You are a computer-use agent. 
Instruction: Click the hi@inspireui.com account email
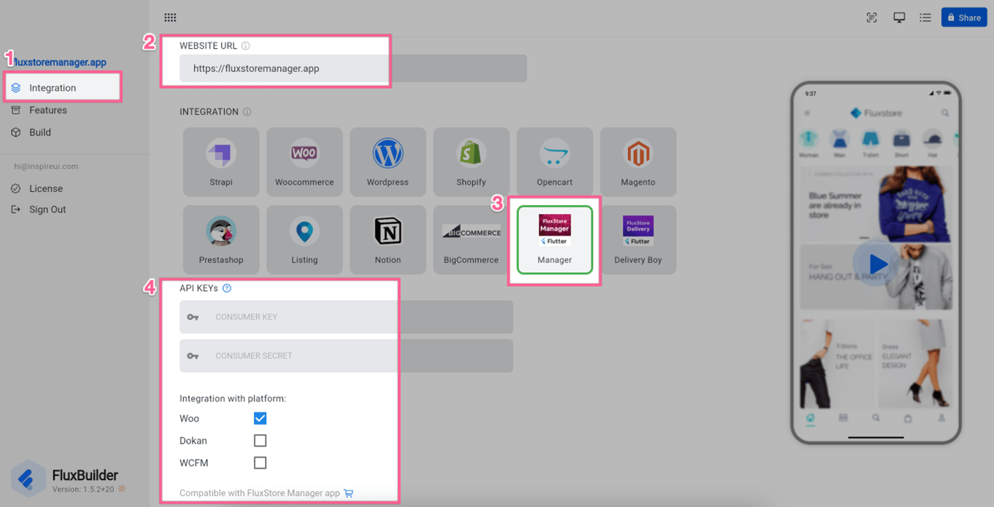(46, 167)
